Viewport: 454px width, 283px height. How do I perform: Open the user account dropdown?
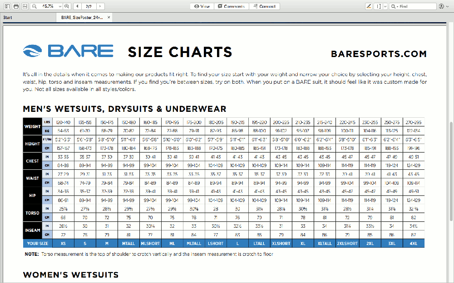tap(444, 6)
